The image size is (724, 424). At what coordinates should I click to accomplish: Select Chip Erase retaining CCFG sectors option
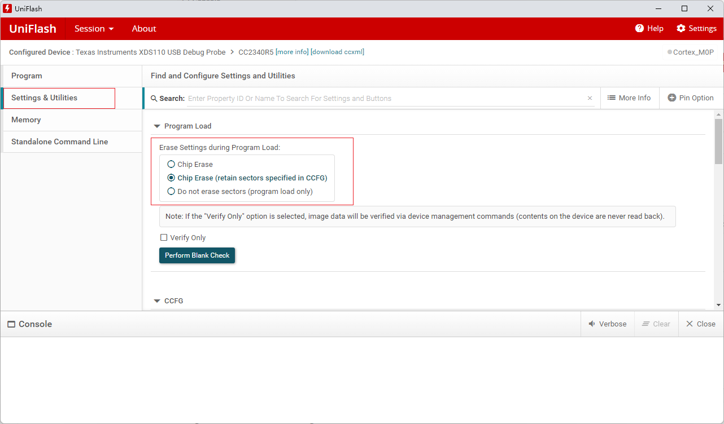[x=171, y=178]
